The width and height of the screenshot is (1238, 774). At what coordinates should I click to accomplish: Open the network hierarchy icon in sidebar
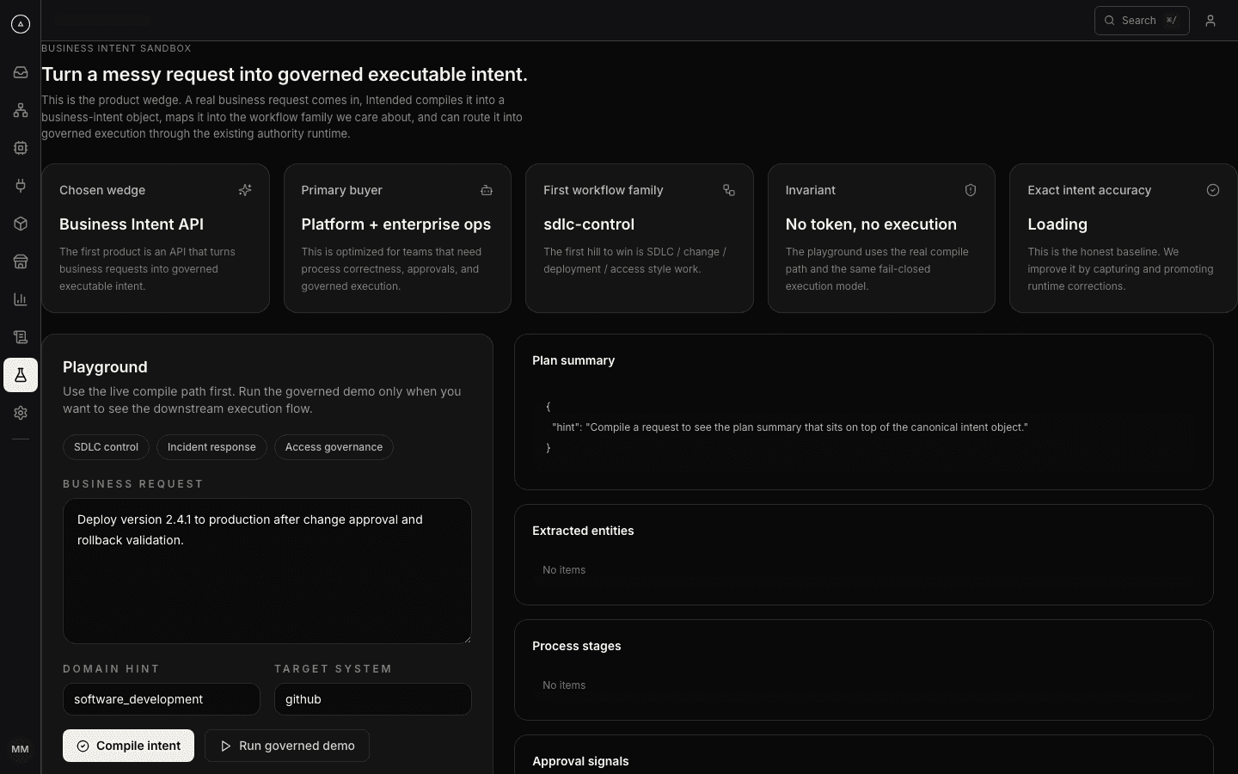click(21, 110)
